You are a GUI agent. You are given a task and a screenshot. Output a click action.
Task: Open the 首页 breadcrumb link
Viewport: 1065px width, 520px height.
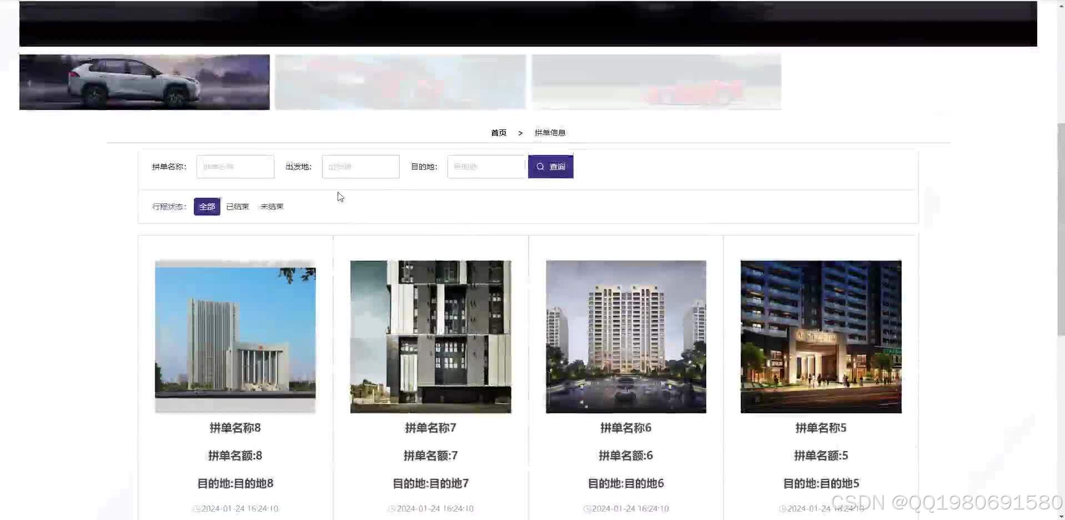click(498, 132)
